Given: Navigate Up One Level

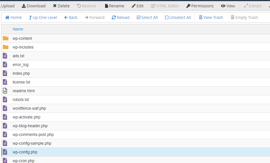Looking at the screenshot, I should [x=43, y=17].
